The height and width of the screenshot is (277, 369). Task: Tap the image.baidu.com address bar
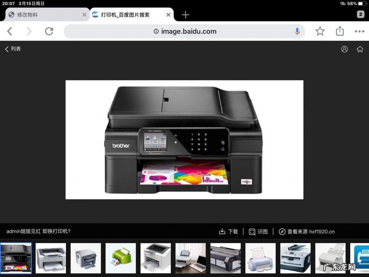tap(184, 31)
